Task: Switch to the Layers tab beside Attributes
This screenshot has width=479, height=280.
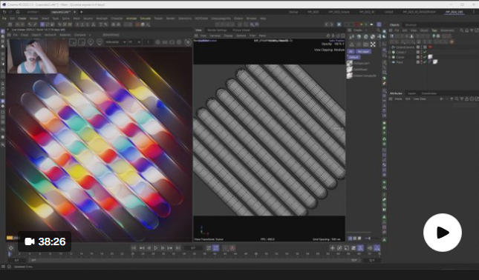Action: click(412, 93)
